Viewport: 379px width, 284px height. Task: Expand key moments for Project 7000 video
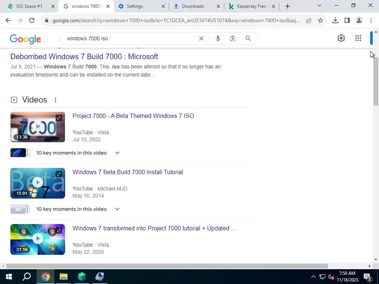pyautogui.click(x=117, y=153)
